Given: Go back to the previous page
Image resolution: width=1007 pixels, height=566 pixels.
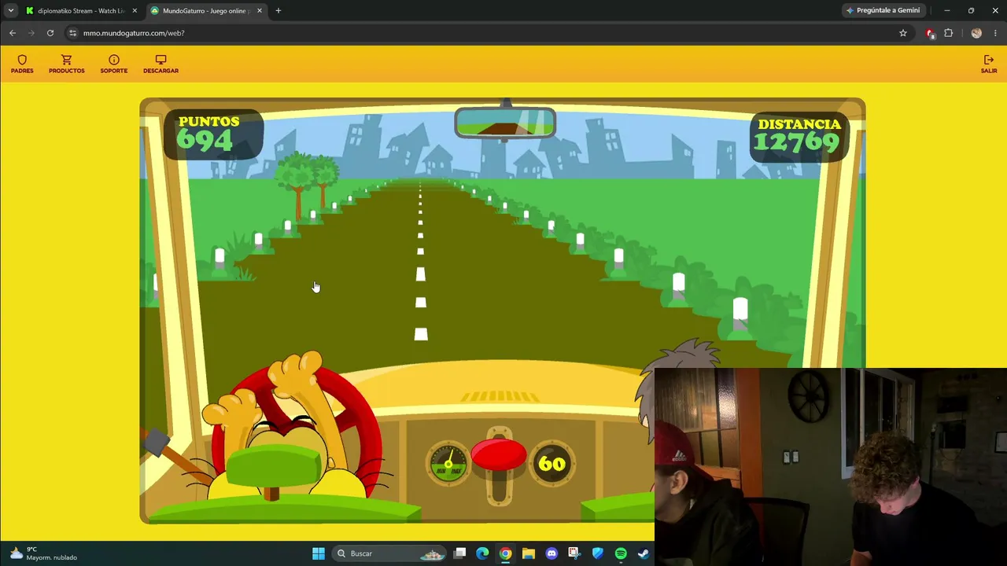Looking at the screenshot, I should pyautogui.click(x=13, y=33).
